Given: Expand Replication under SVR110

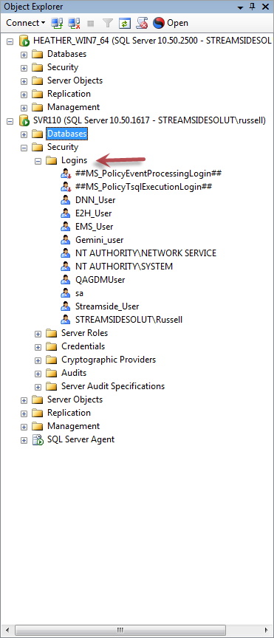Looking at the screenshot, I should tap(24, 414).
